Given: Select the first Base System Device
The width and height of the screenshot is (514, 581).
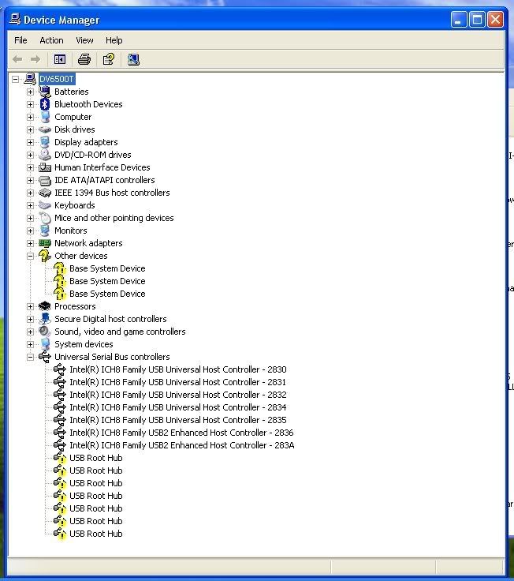Looking at the screenshot, I should pyautogui.click(x=107, y=268).
